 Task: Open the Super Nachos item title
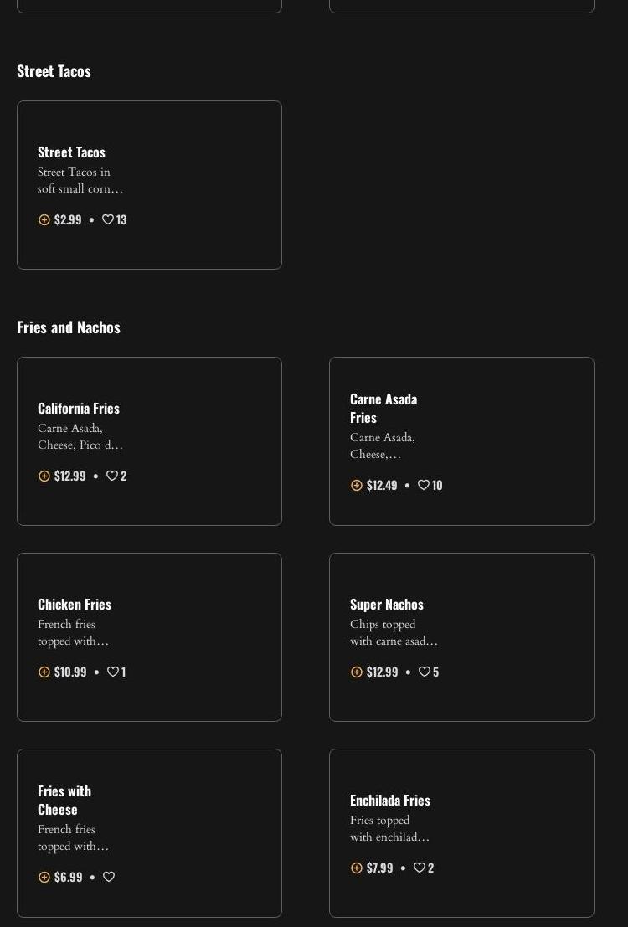click(x=386, y=604)
